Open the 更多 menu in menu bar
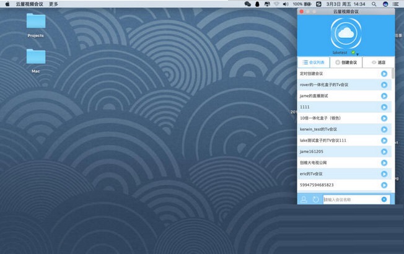 click(x=53, y=4)
